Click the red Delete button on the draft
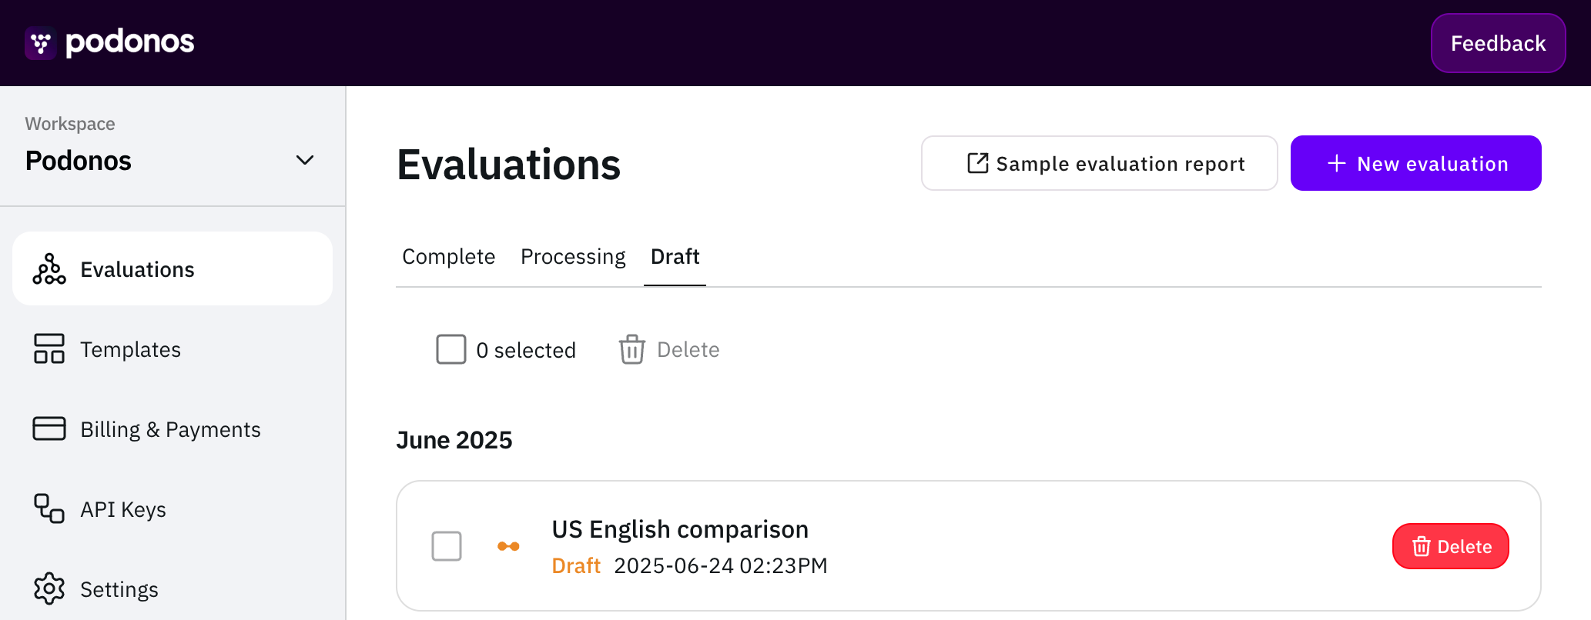 (1451, 546)
